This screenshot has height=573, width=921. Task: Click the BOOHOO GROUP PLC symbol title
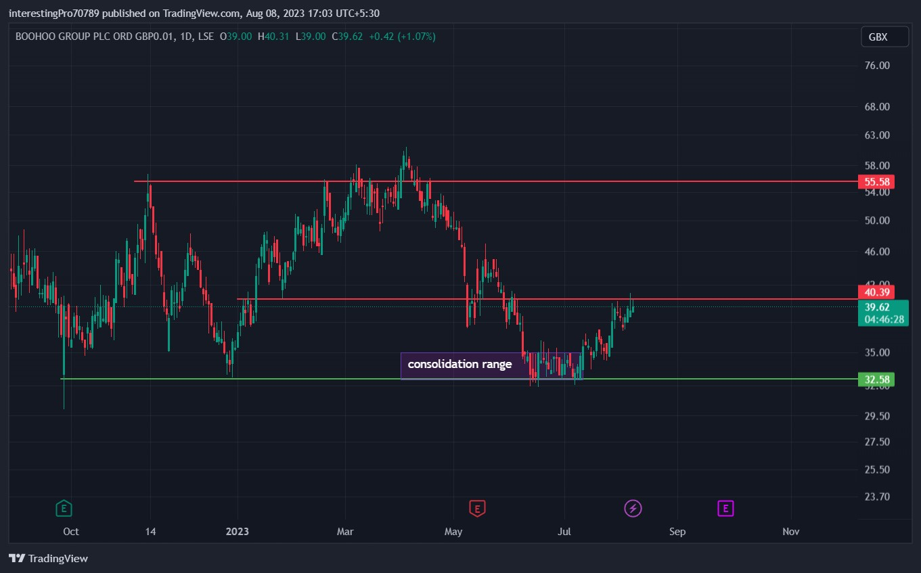(x=93, y=37)
